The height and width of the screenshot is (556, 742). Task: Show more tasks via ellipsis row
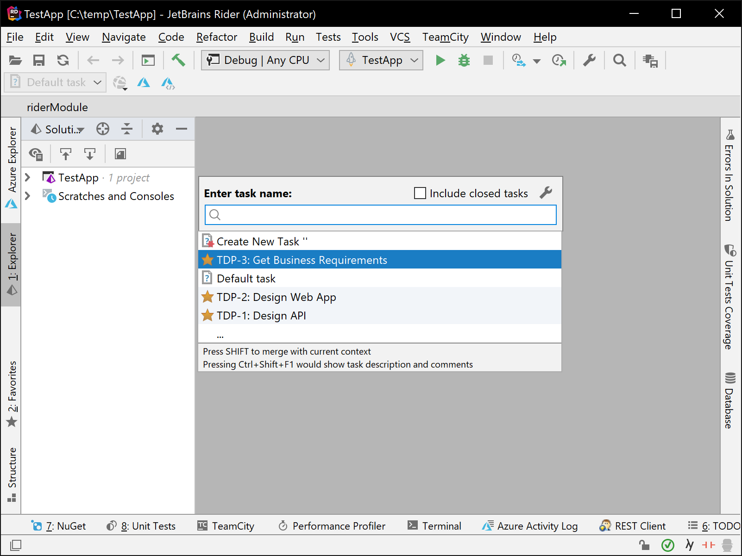pos(380,334)
